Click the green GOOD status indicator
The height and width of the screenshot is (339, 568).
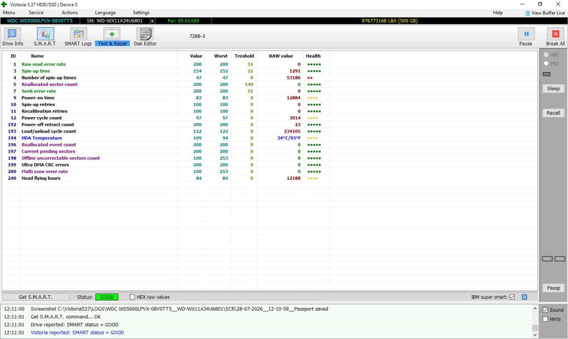click(107, 297)
